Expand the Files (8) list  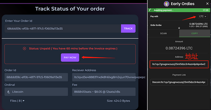17,101
